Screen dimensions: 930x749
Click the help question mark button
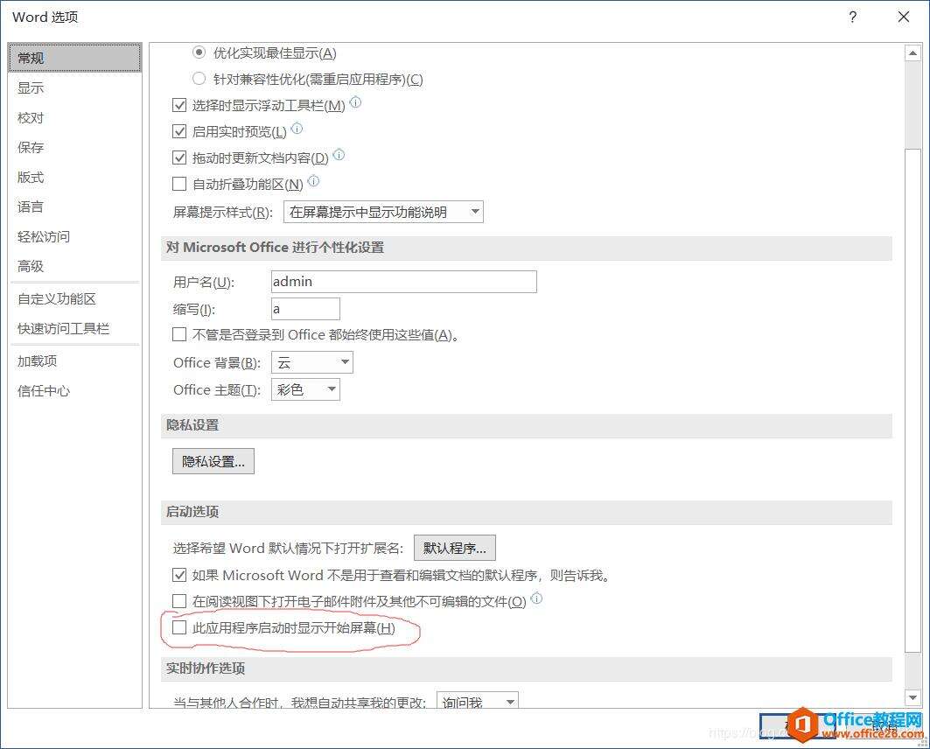(x=852, y=17)
